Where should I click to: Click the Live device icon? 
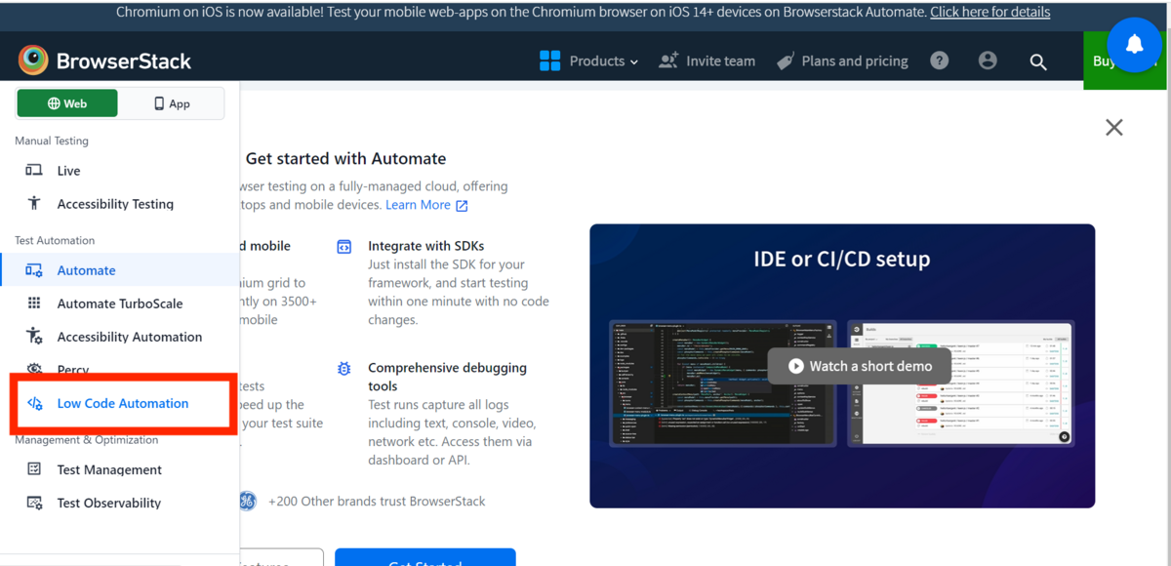[34, 171]
